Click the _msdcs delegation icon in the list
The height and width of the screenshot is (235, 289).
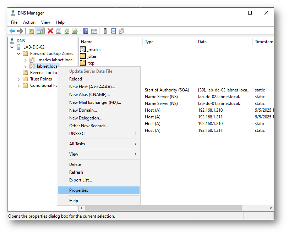pyautogui.click(x=83, y=50)
